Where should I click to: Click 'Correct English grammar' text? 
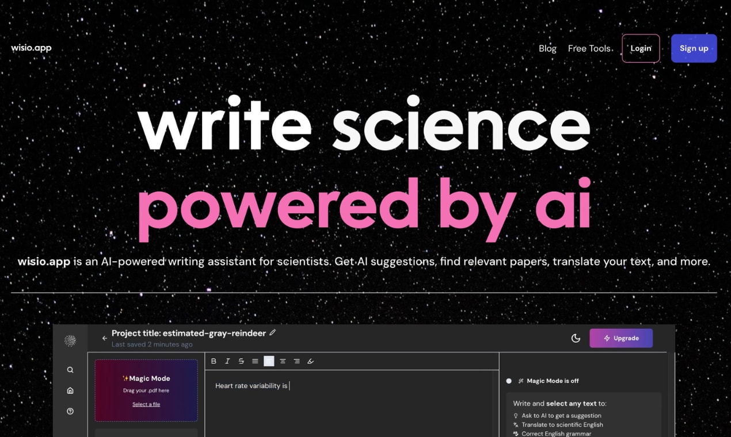click(556, 434)
